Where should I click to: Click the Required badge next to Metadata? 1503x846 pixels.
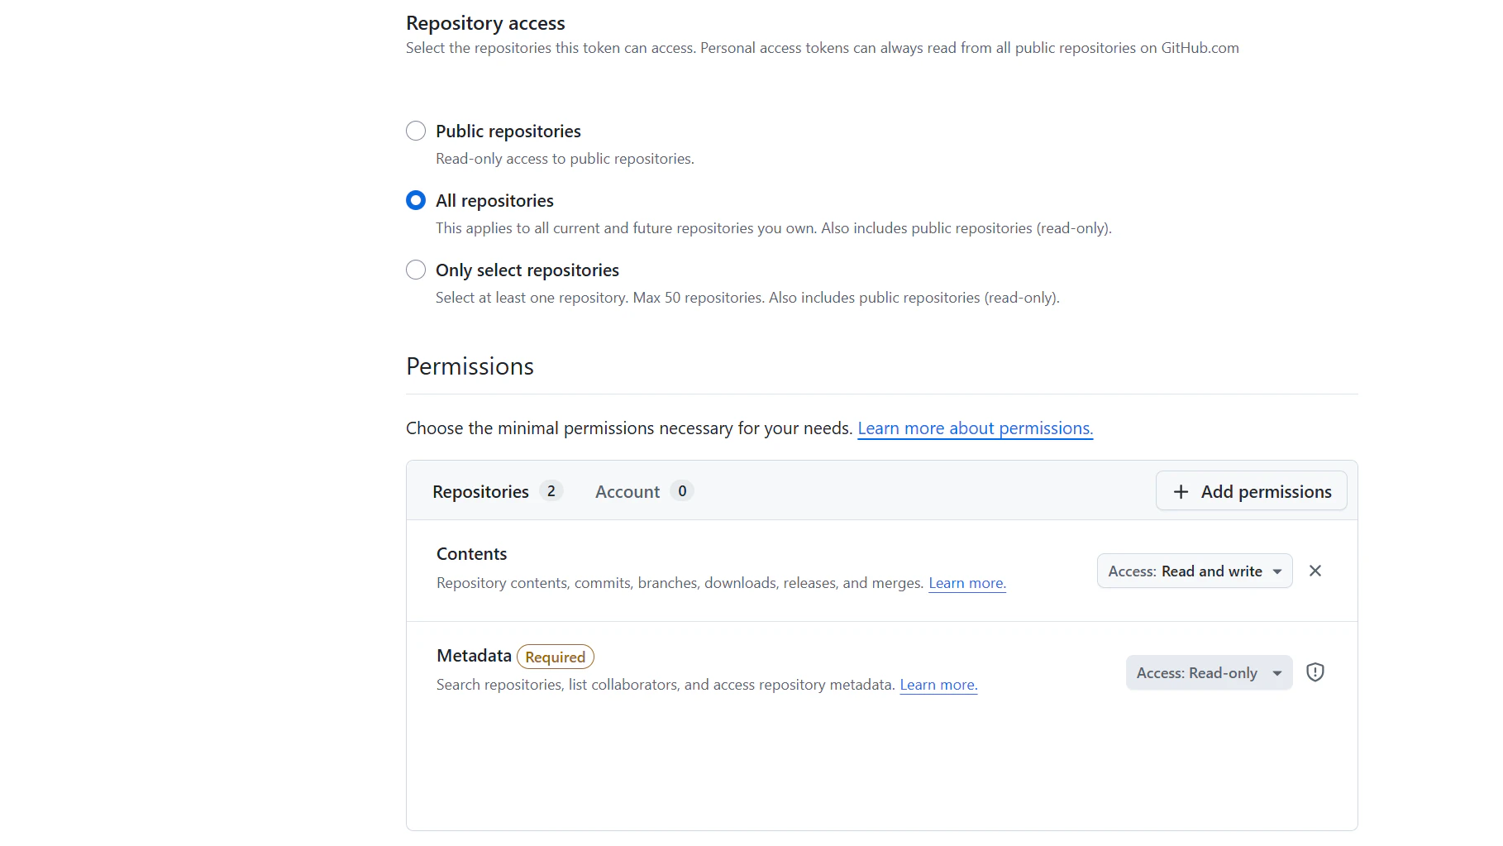556,657
